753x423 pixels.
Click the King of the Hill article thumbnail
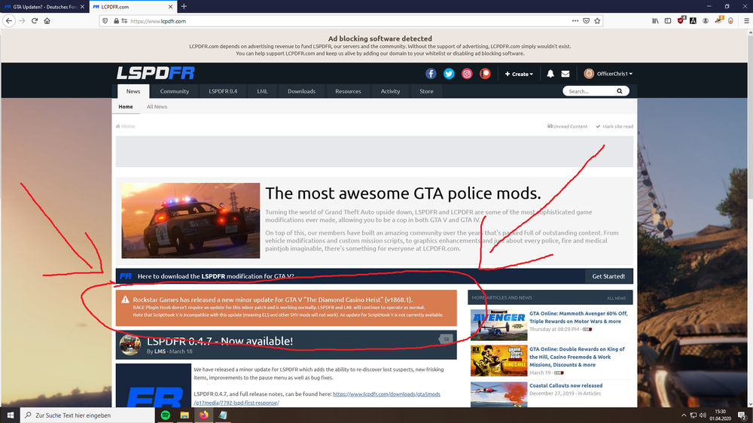coord(498,361)
